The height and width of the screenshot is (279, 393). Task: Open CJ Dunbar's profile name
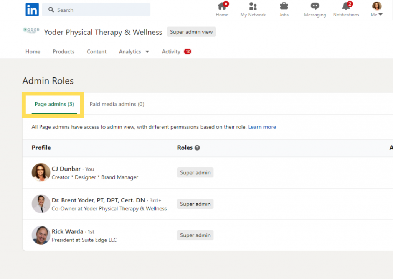tap(66, 169)
